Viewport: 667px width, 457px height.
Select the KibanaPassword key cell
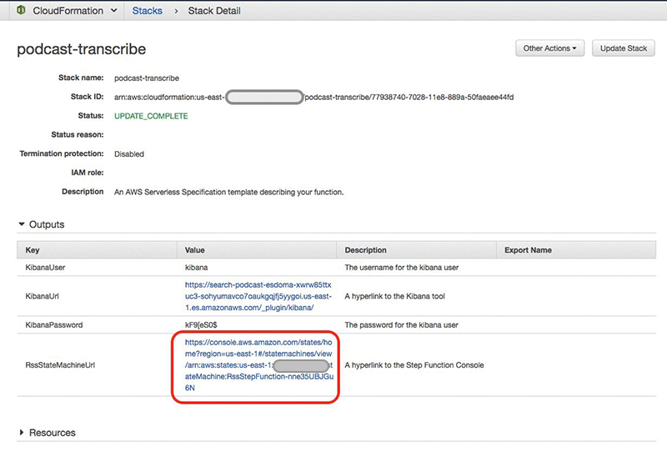(x=54, y=325)
